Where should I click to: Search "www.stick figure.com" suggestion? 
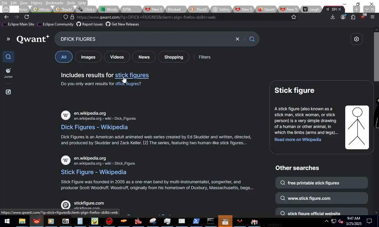[x=322, y=198]
